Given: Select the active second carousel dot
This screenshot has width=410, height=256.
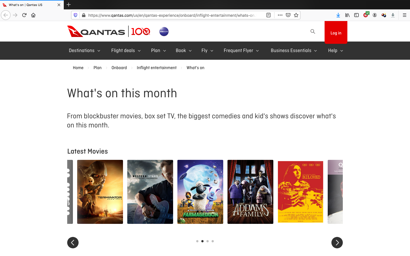Looking at the screenshot, I should click(202, 241).
